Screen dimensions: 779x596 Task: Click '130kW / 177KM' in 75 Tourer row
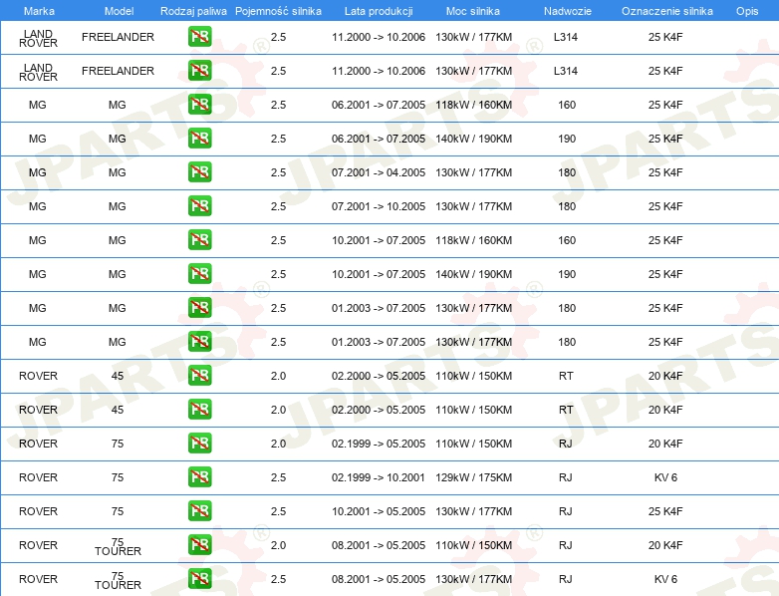tap(473, 579)
